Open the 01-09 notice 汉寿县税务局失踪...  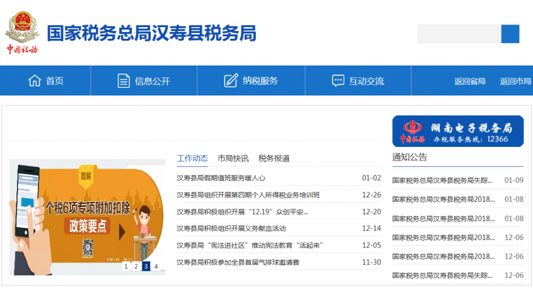point(442,180)
